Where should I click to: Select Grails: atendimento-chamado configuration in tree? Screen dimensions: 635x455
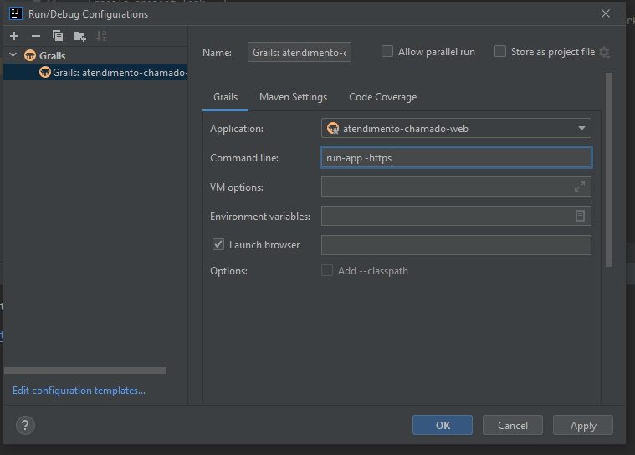95,73
